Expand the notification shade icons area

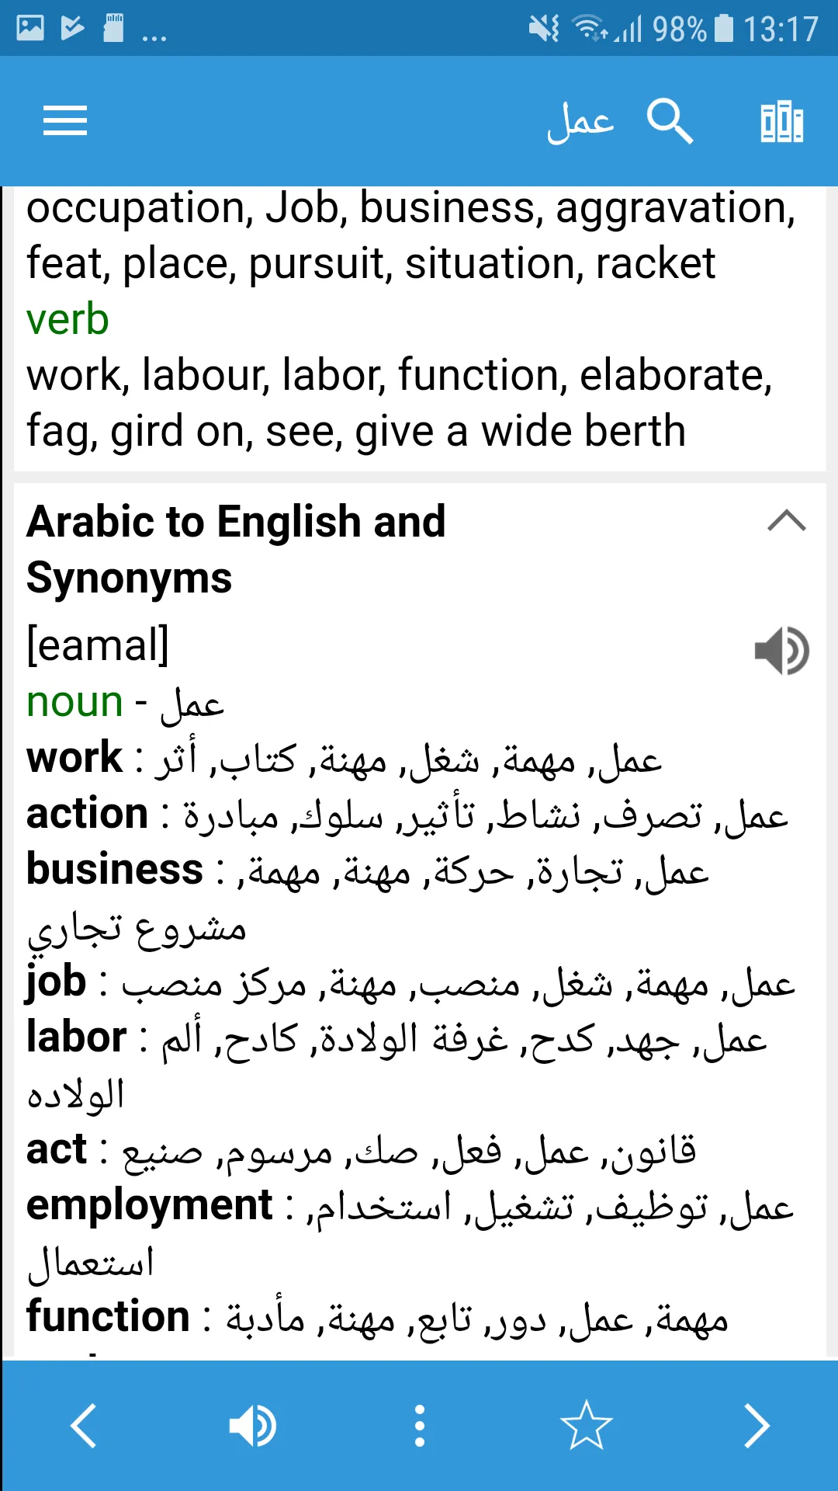152,33
